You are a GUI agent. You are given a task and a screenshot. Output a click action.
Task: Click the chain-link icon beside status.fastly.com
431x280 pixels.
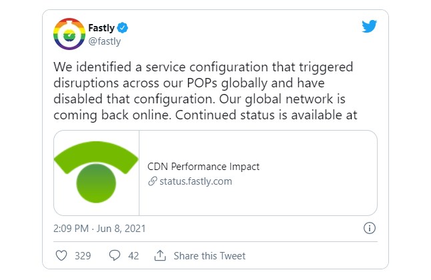[152, 181]
